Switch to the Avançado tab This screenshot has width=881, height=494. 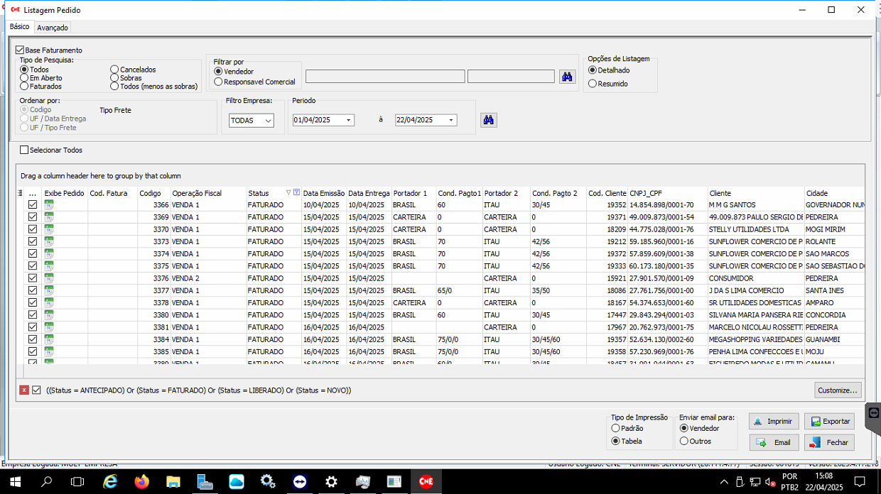pyautogui.click(x=53, y=28)
